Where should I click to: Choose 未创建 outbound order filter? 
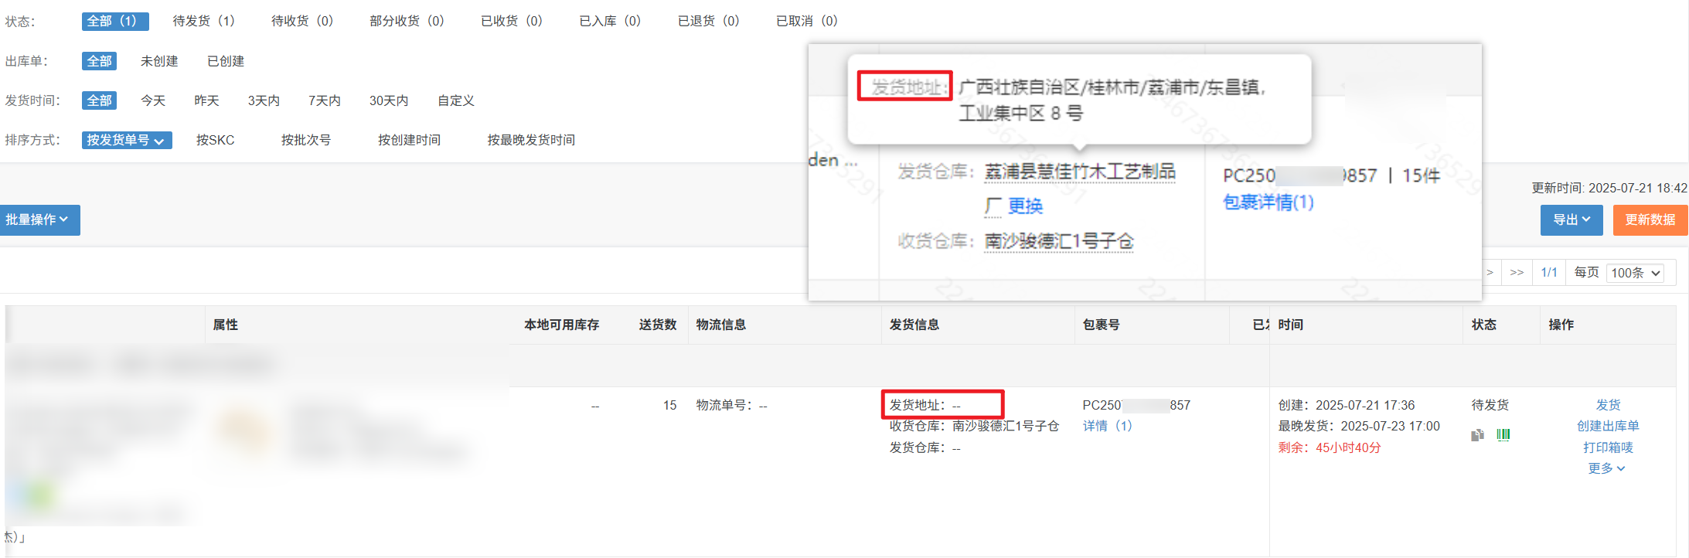(159, 61)
